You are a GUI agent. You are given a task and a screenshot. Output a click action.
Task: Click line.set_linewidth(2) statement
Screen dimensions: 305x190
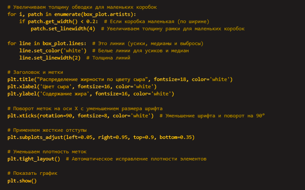(50, 58)
